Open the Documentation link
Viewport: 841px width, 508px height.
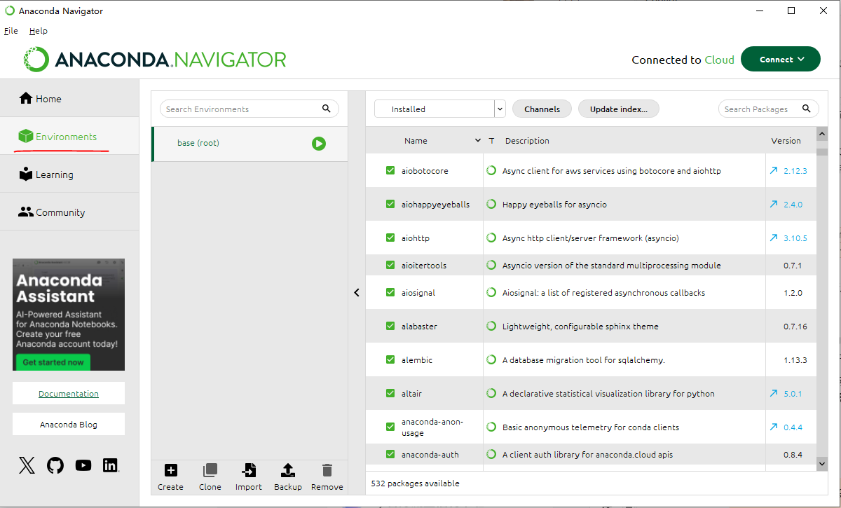point(69,394)
